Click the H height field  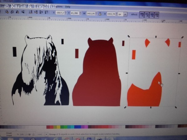tap(111, 14)
